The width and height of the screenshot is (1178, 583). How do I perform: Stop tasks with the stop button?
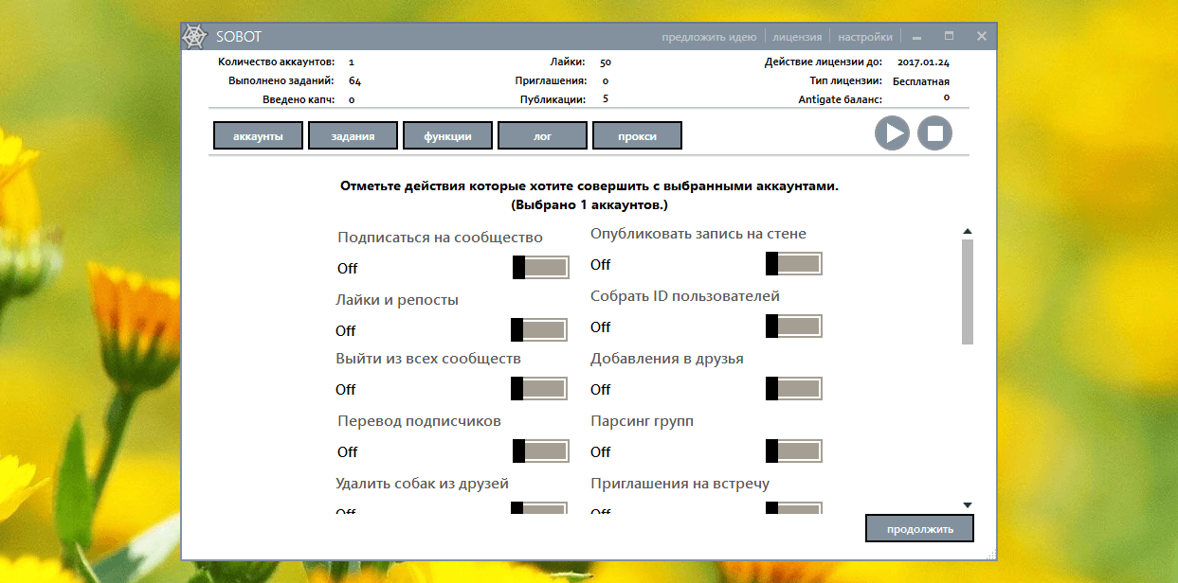[934, 133]
